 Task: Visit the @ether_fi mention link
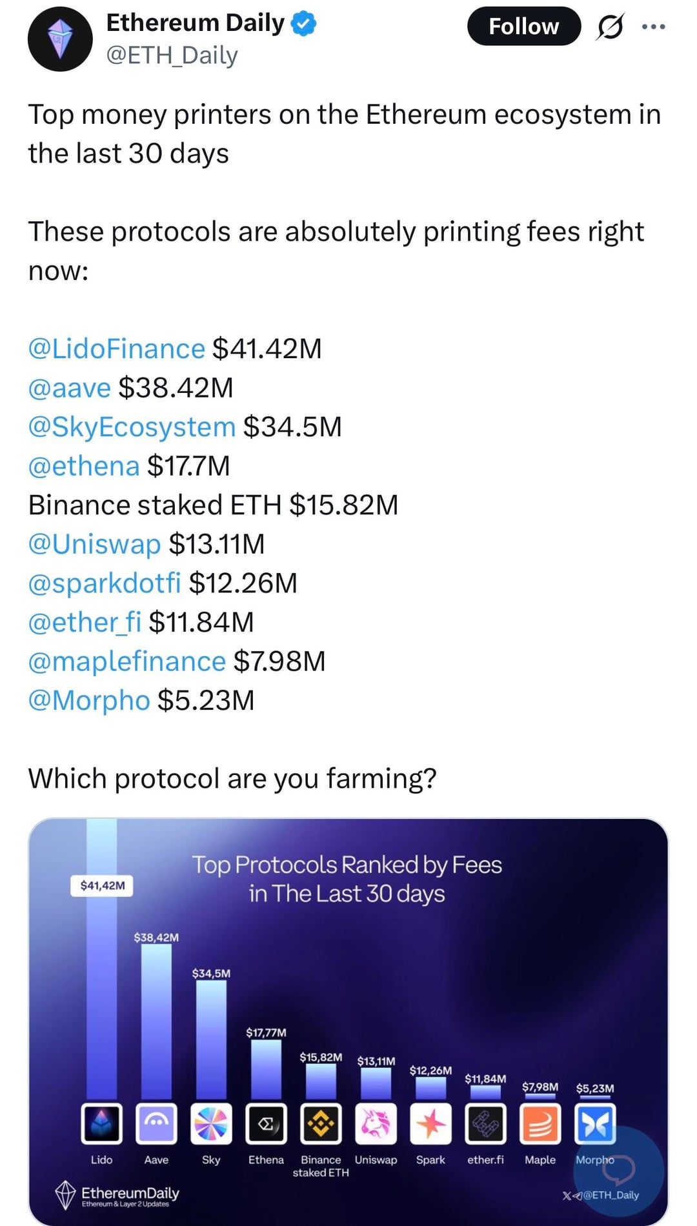pos(85,622)
